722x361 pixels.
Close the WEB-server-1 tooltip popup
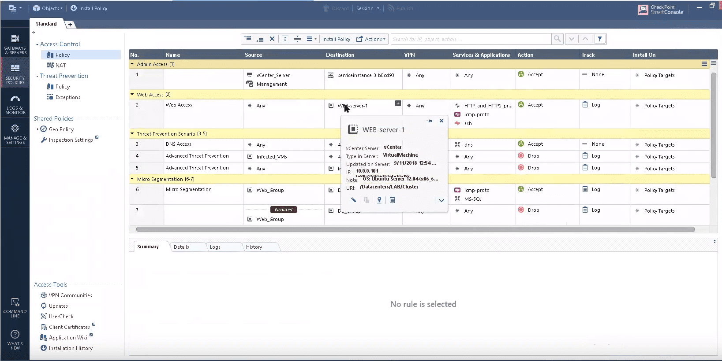pos(441,121)
